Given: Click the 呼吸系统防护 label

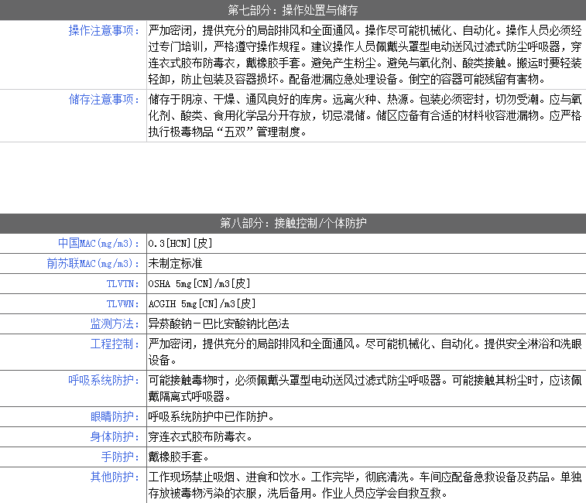Looking at the screenshot, I should click(104, 380).
